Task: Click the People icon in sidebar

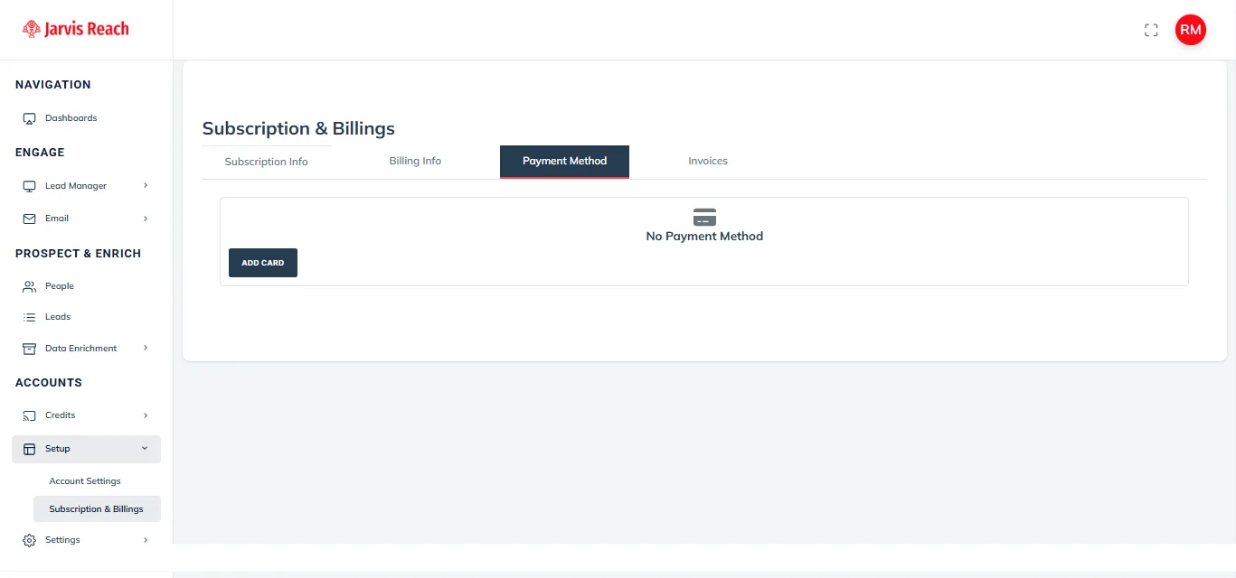Action: (x=29, y=286)
